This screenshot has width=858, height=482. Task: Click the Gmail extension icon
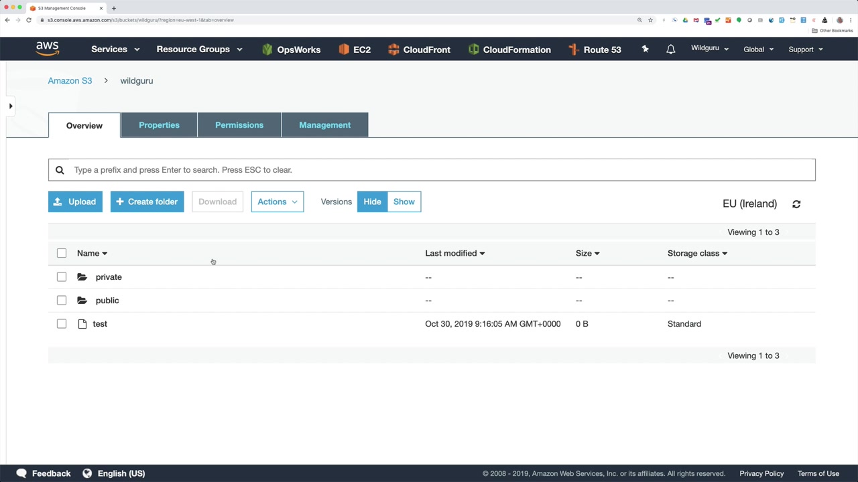click(696, 20)
